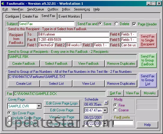Expand the schedule time 08:47:47am dropdown

point(105,110)
